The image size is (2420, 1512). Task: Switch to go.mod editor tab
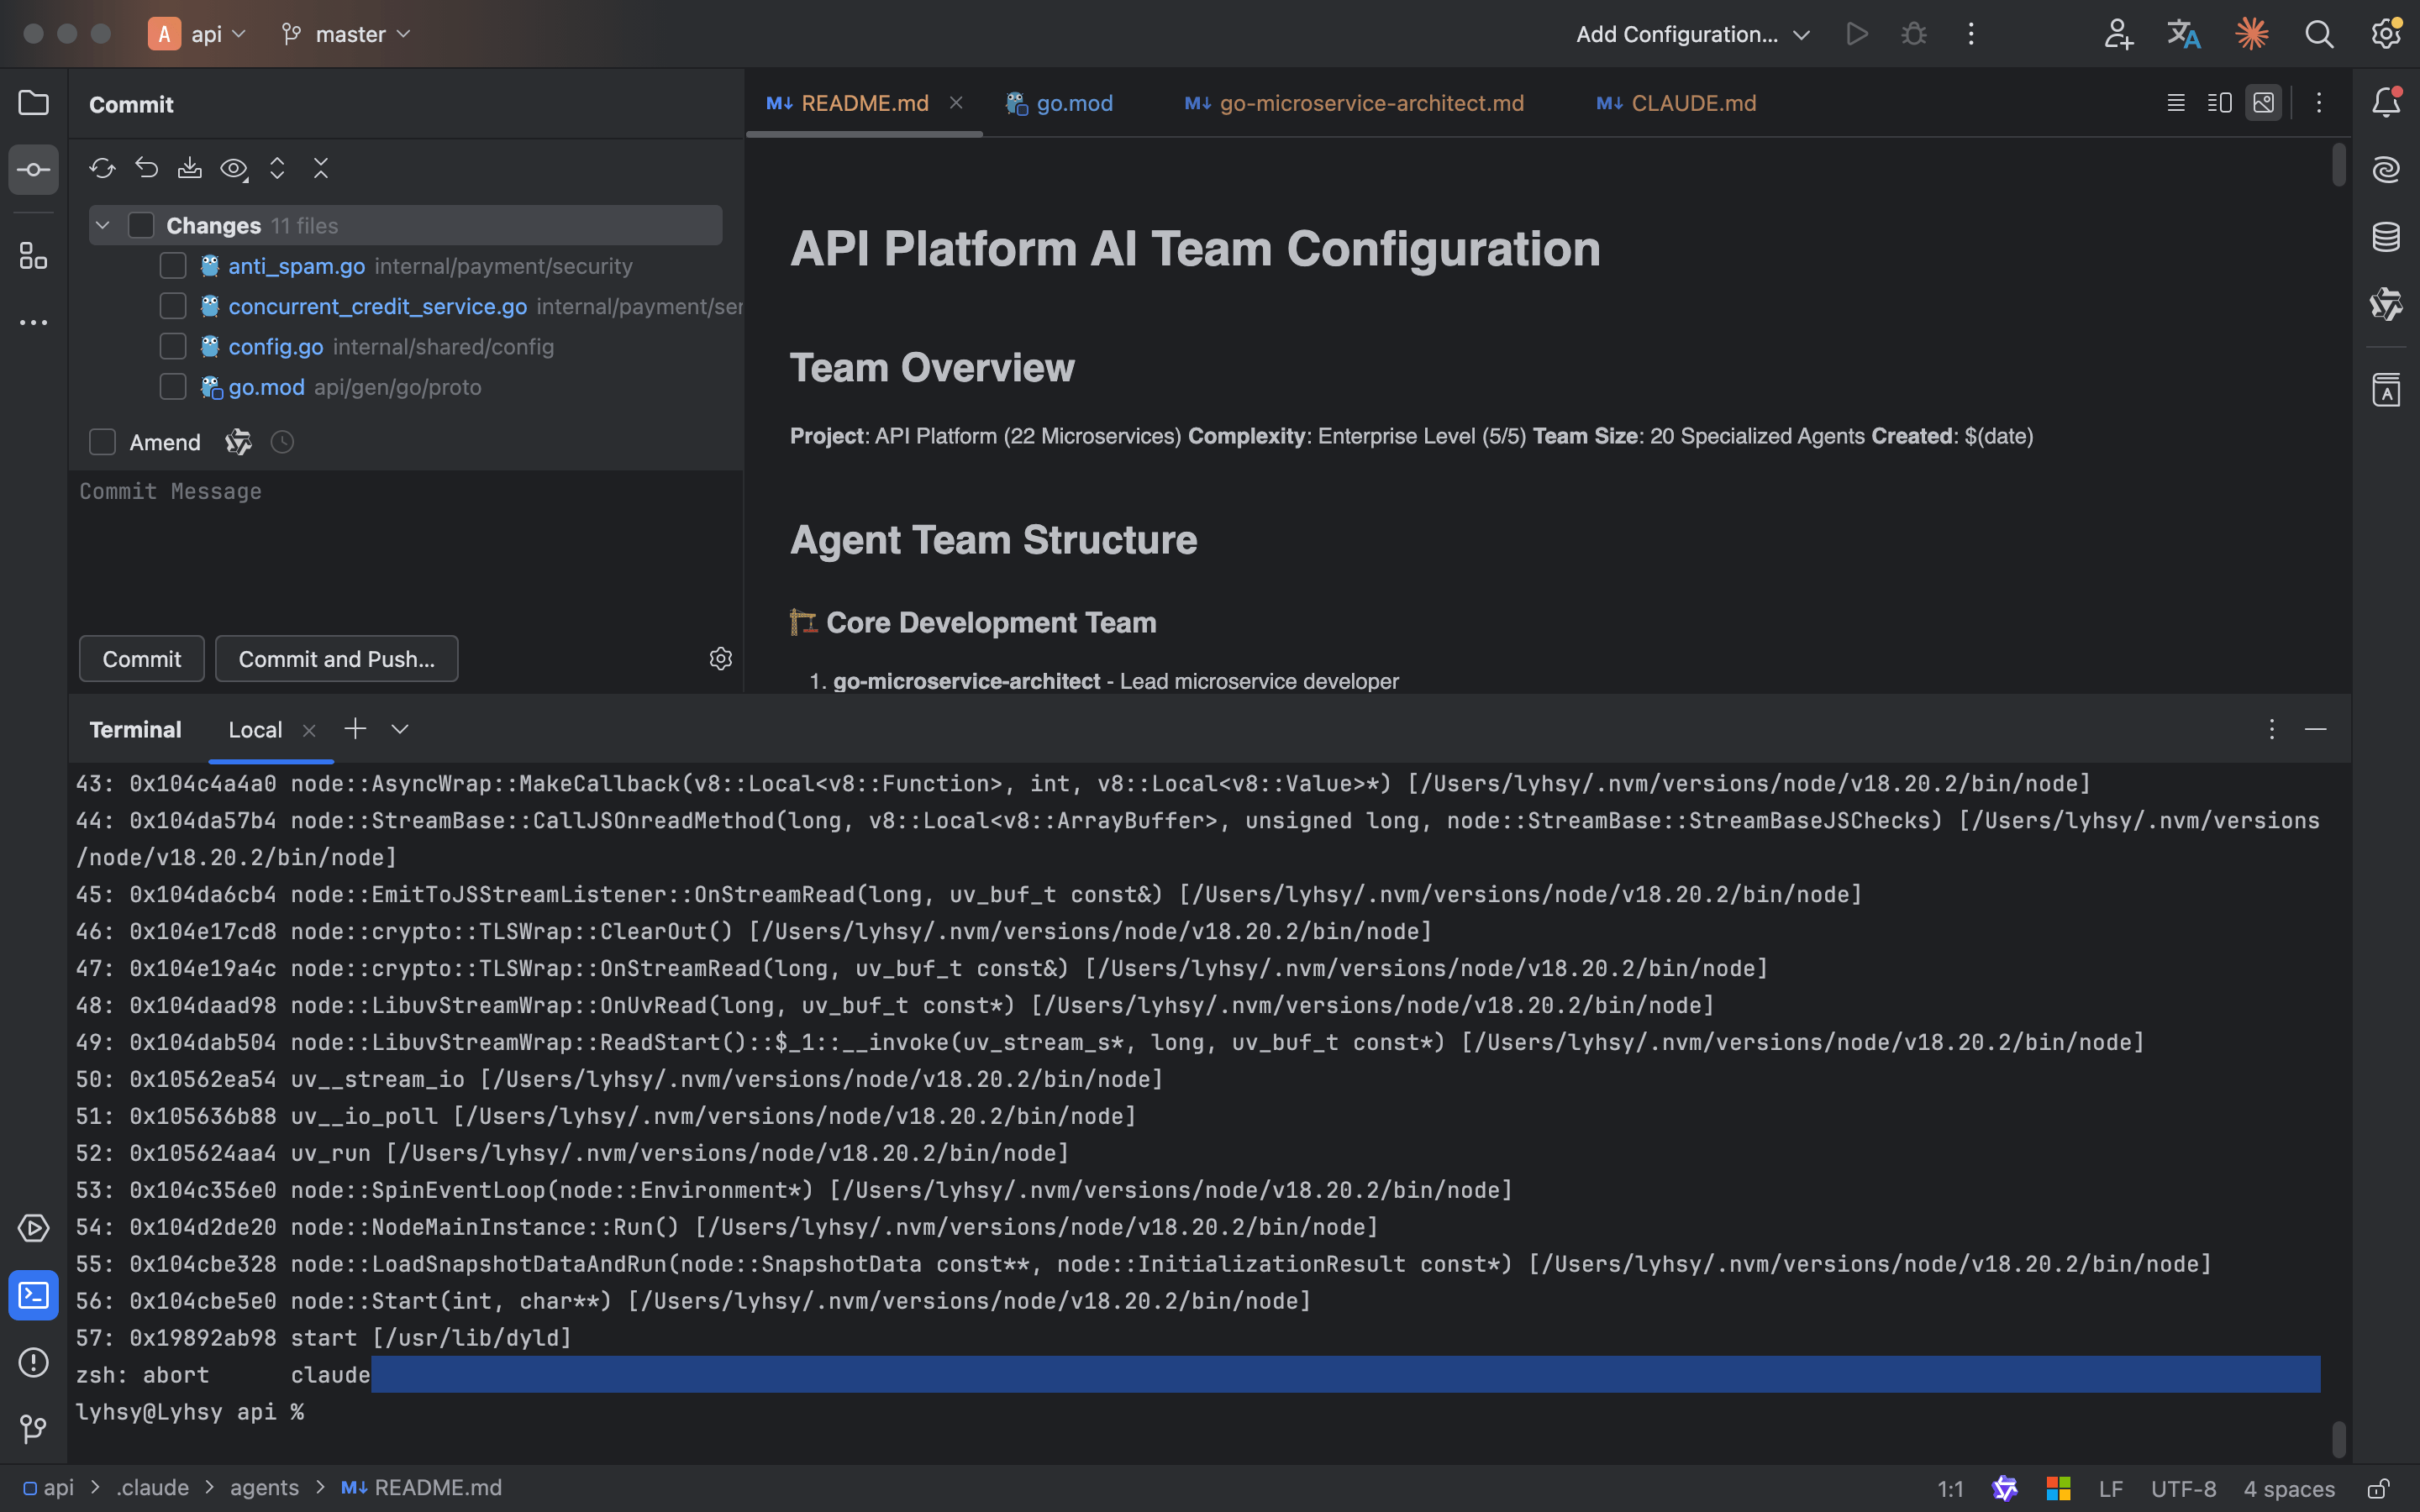(x=1059, y=103)
